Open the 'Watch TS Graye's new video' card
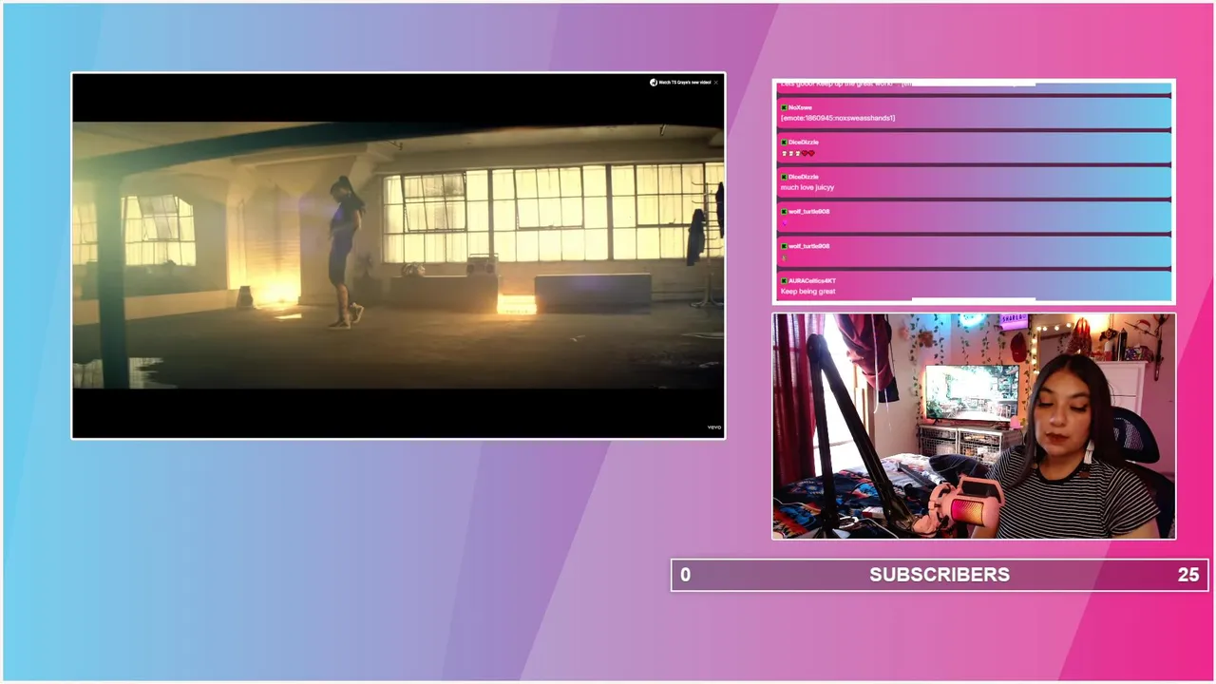The image size is (1216, 684). [685, 83]
